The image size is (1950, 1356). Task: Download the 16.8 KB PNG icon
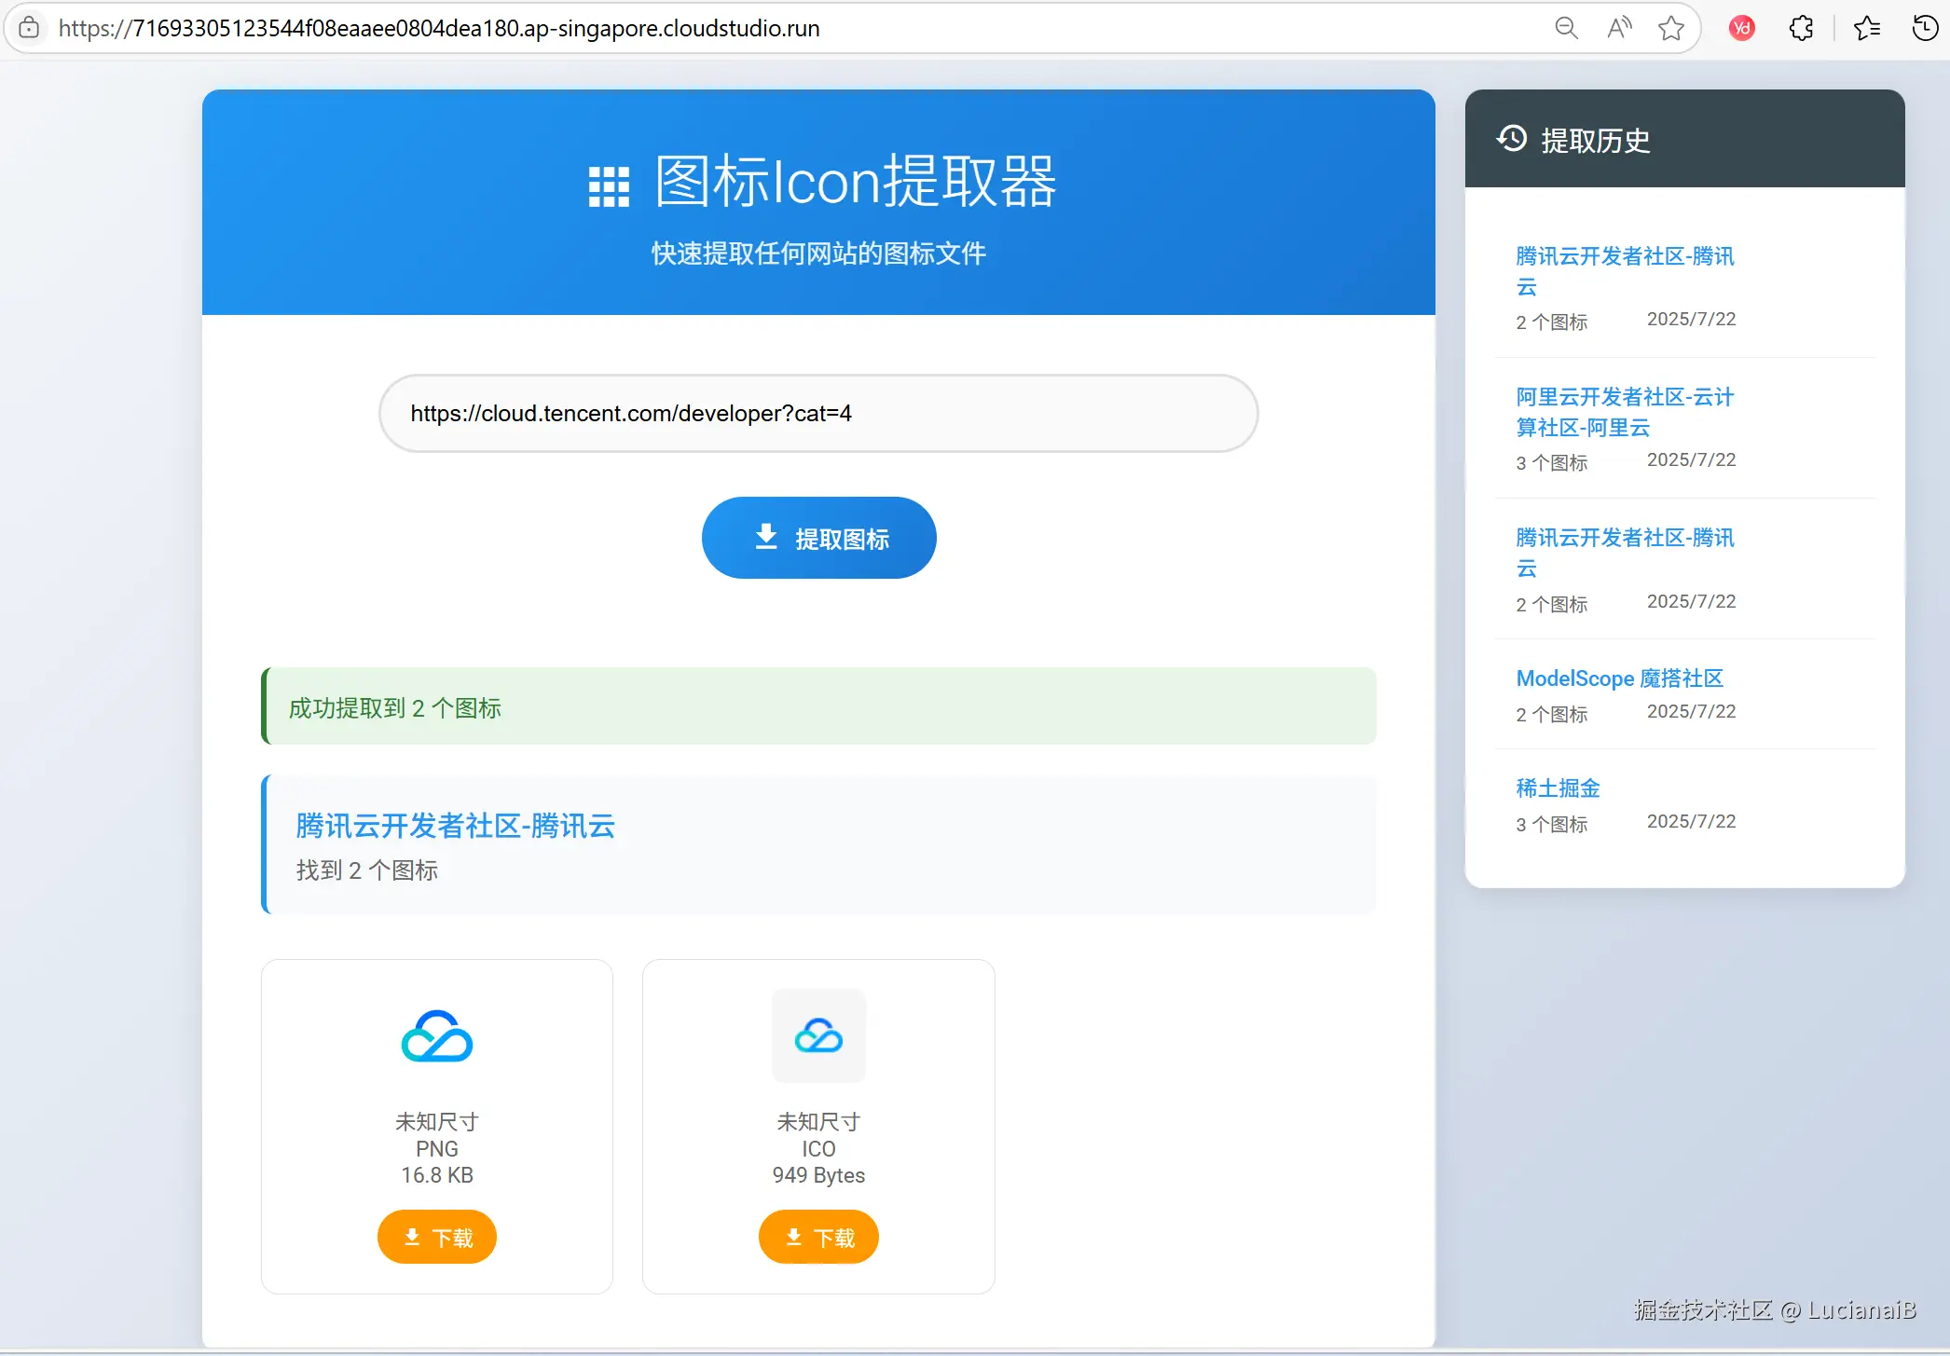436,1237
